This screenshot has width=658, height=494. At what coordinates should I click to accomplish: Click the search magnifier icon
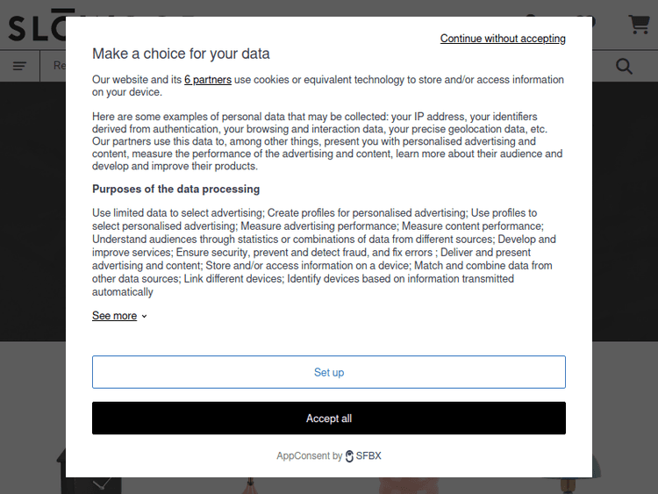coord(624,66)
